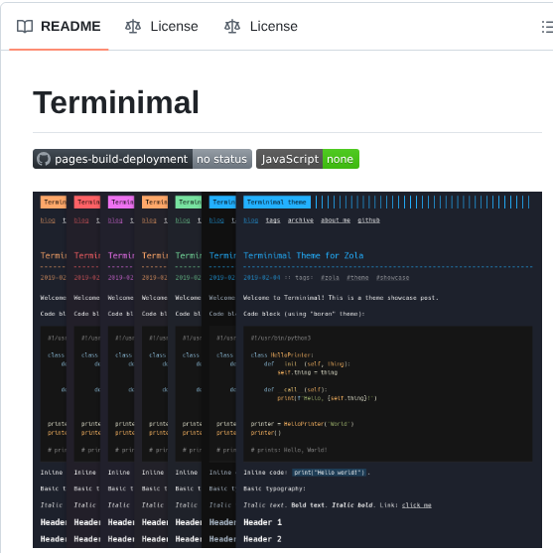Click the book icon beside README
The width and height of the screenshot is (553, 553).
pos(25,27)
